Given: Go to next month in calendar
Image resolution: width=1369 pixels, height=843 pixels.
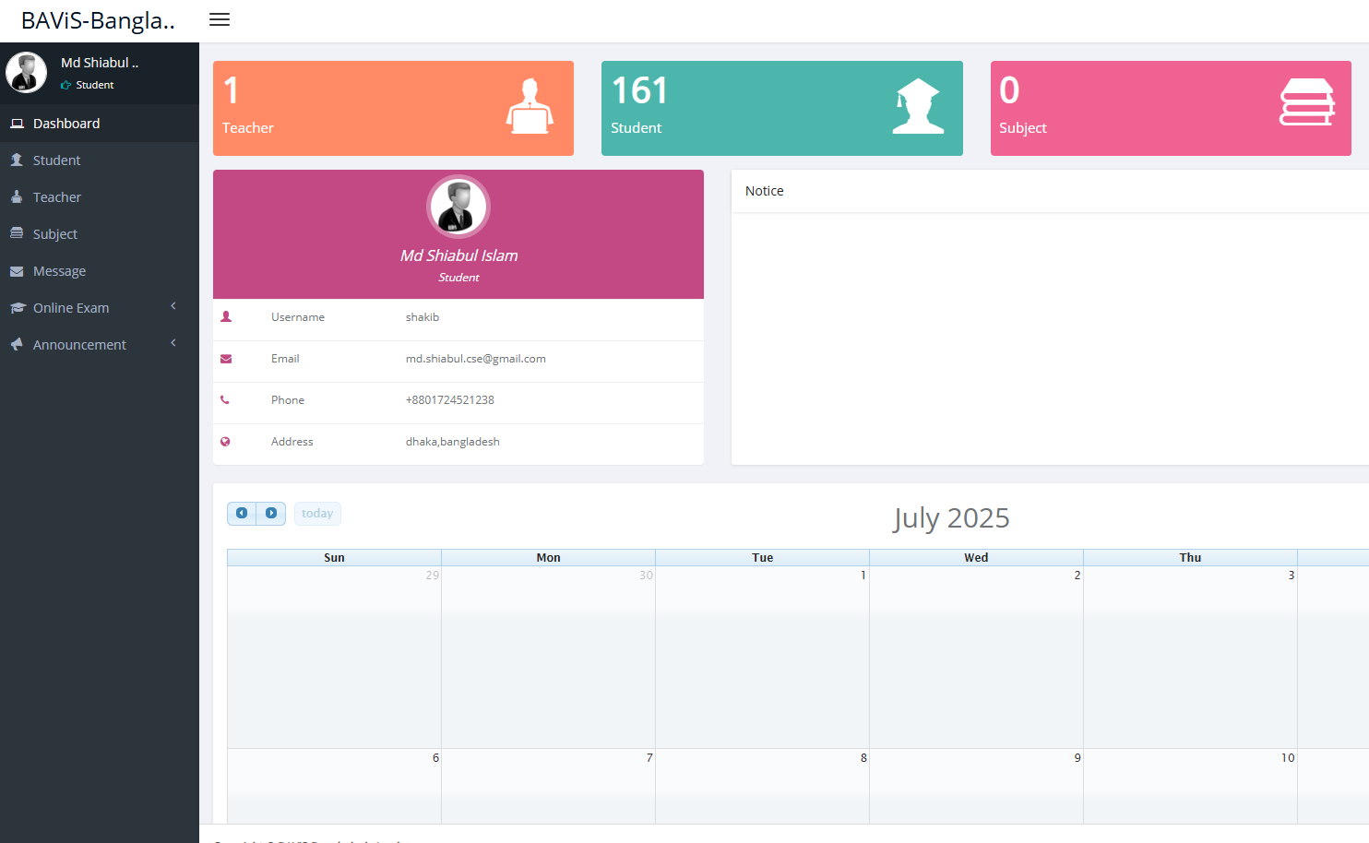Looking at the screenshot, I should [x=271, y=514].
